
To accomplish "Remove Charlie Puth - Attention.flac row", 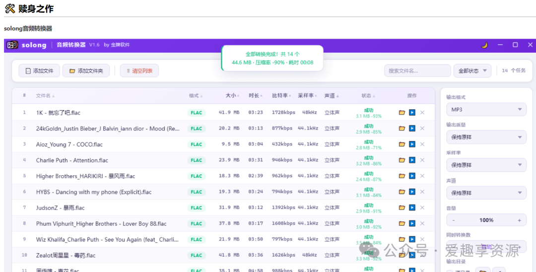I will tap(422, 160).
